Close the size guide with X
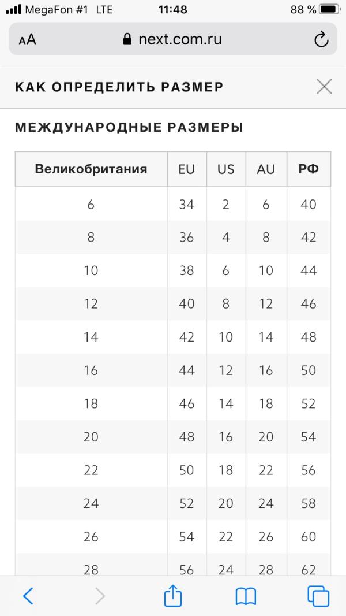This screenshot has width=346, height=616. [x=324, y=87]
